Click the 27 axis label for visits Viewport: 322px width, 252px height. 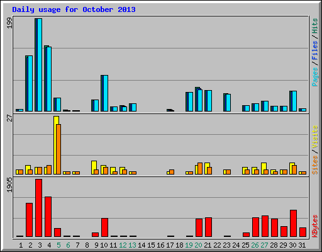point(9,118)
